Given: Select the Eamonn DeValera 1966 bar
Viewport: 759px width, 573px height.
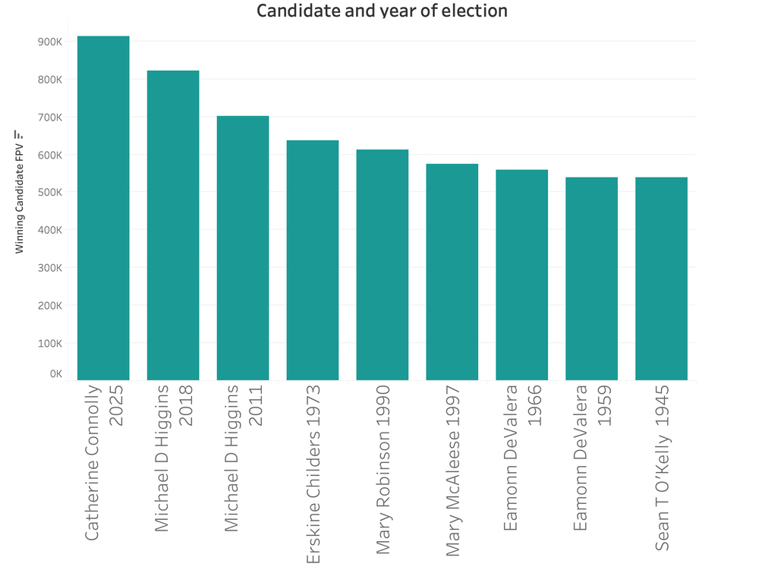Looking at the screenshot, I should [522, 275].
